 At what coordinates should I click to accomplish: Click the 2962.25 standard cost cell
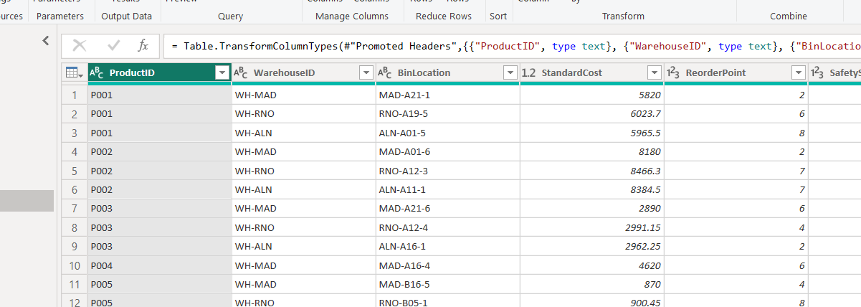coord(591,246)
